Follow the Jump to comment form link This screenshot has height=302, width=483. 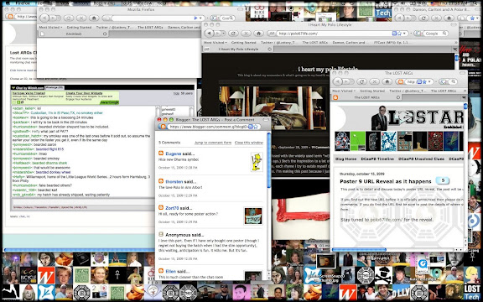pos(213,143)
